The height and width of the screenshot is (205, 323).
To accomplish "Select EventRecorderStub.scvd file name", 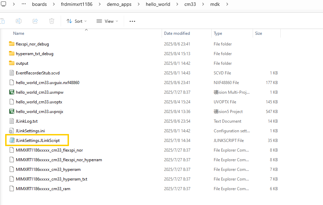I will click(38, 73).
